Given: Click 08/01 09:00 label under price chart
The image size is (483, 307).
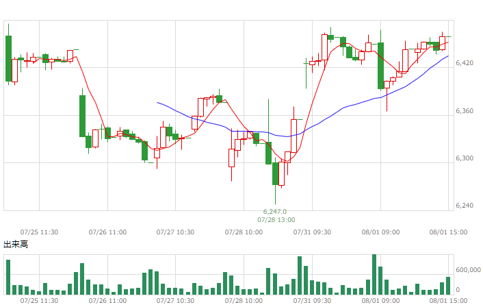Looking at the screenshot, I should (x=380, y=232).
